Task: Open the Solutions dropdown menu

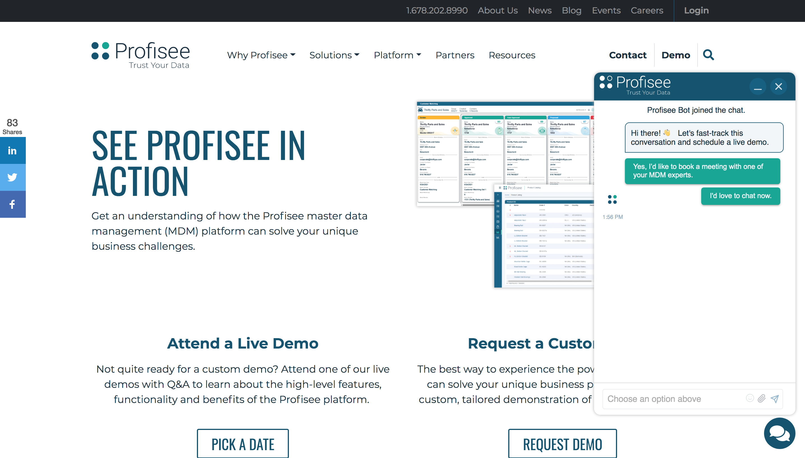Action: [x=334, y=55]
